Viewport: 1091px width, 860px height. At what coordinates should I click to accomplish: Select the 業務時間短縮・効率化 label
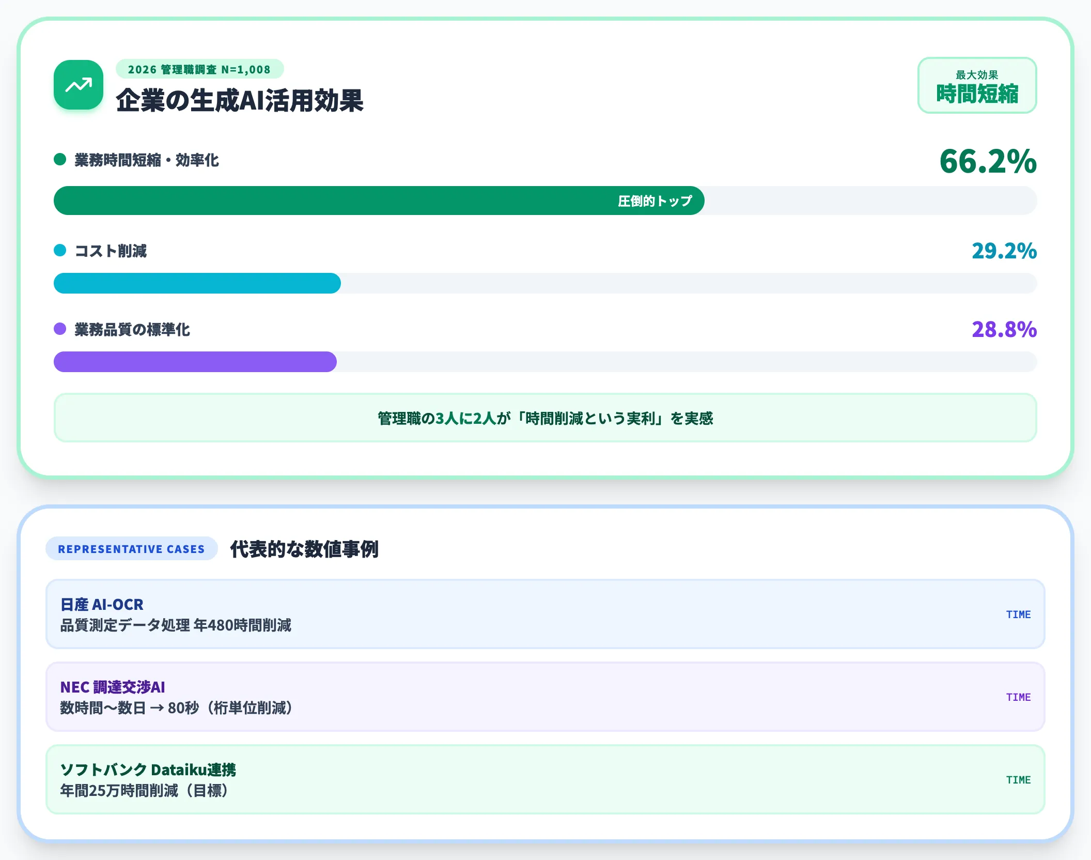coord(147,160)
